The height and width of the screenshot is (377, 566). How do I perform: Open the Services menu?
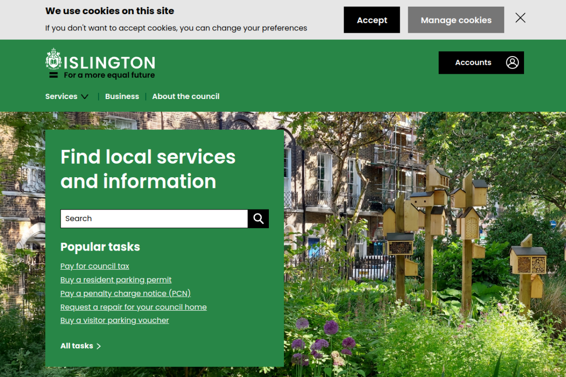[61, 96]
